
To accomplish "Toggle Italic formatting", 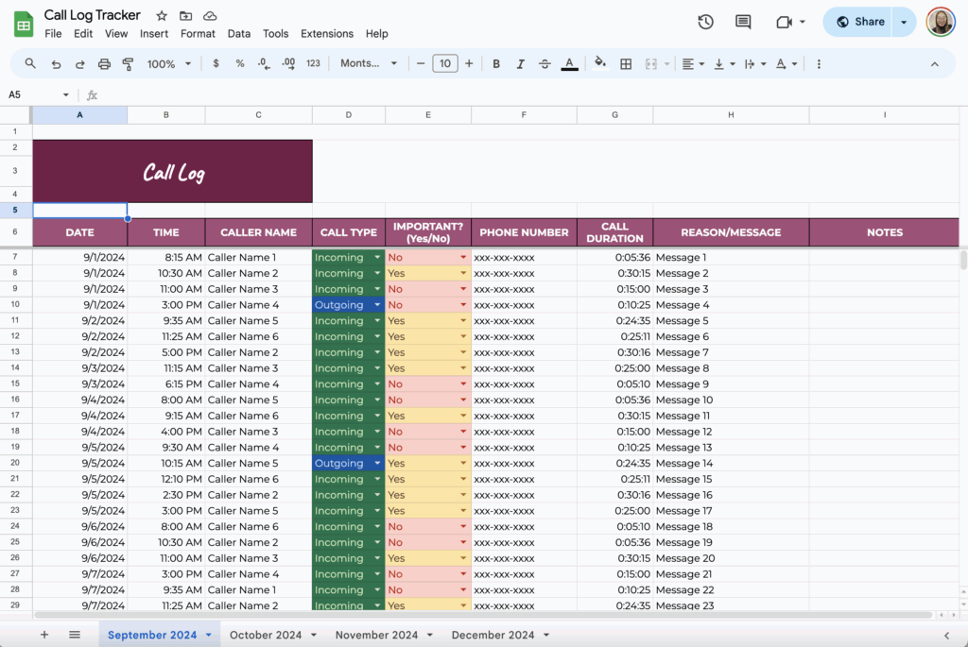I will click(519, 63).
